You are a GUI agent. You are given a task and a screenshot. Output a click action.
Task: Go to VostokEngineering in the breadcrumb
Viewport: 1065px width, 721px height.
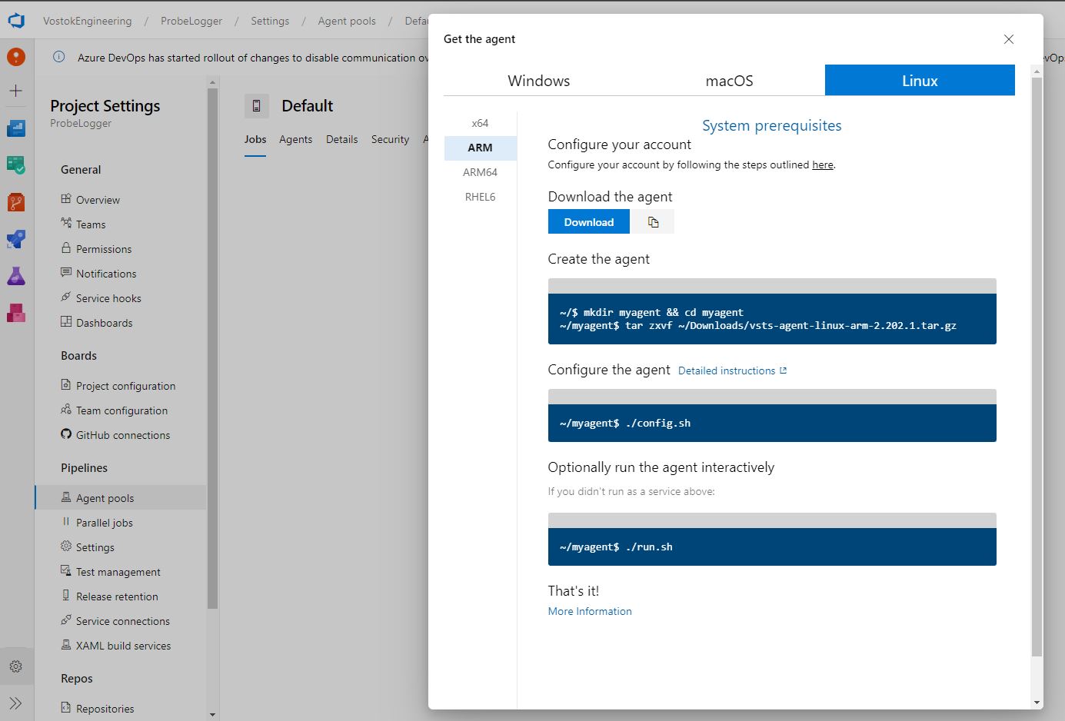[88, 21]
